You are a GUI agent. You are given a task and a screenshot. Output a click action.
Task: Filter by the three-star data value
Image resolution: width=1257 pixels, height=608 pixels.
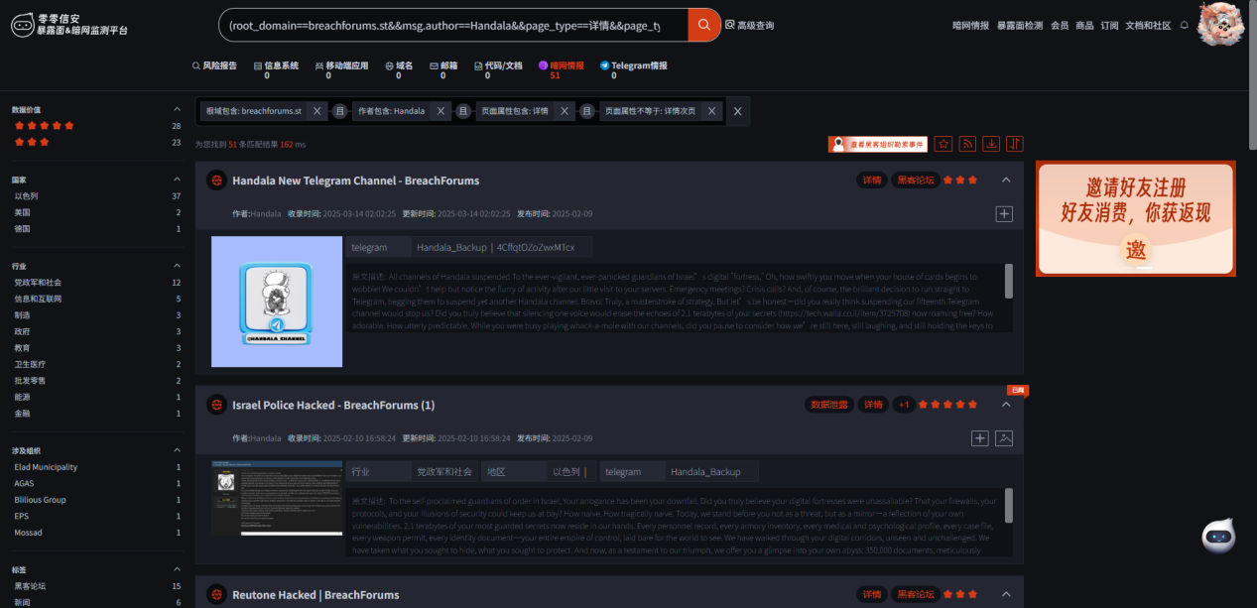pyautogui.click(x=32, y=142)
